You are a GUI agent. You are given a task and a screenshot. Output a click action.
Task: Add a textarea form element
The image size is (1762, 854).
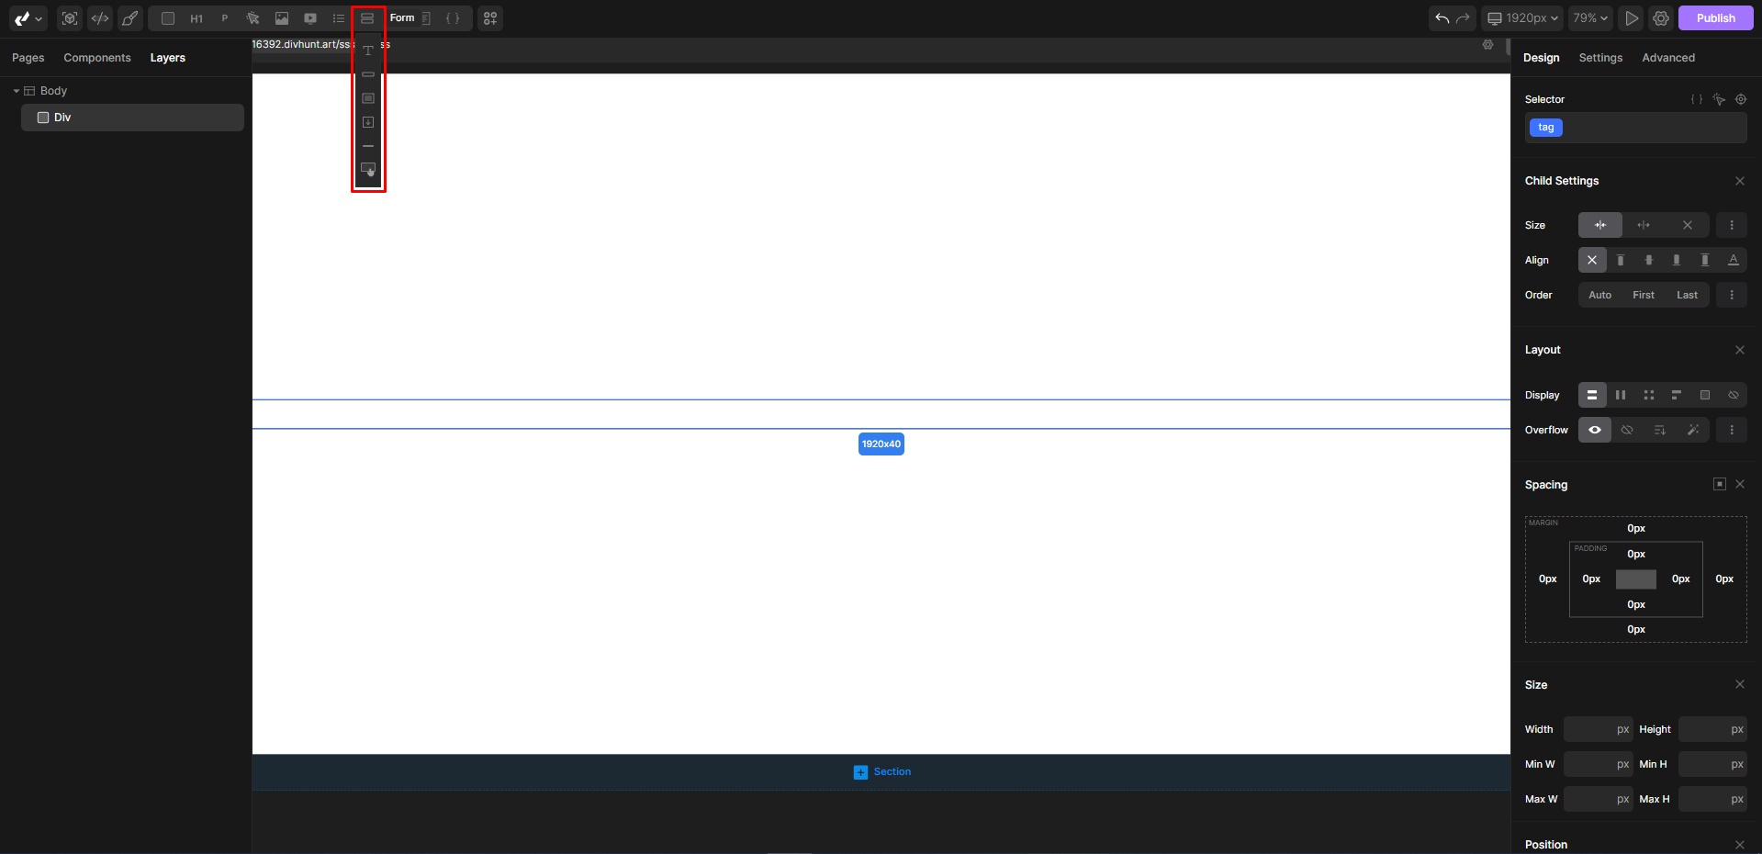pos(368,98)
